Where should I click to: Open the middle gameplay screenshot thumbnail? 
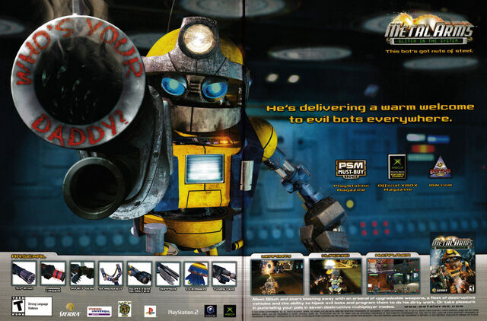(x=336, y=276)
